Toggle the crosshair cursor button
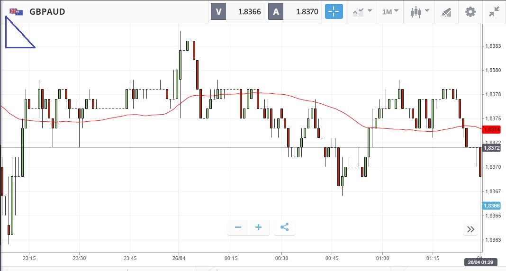 click(334, 12)
